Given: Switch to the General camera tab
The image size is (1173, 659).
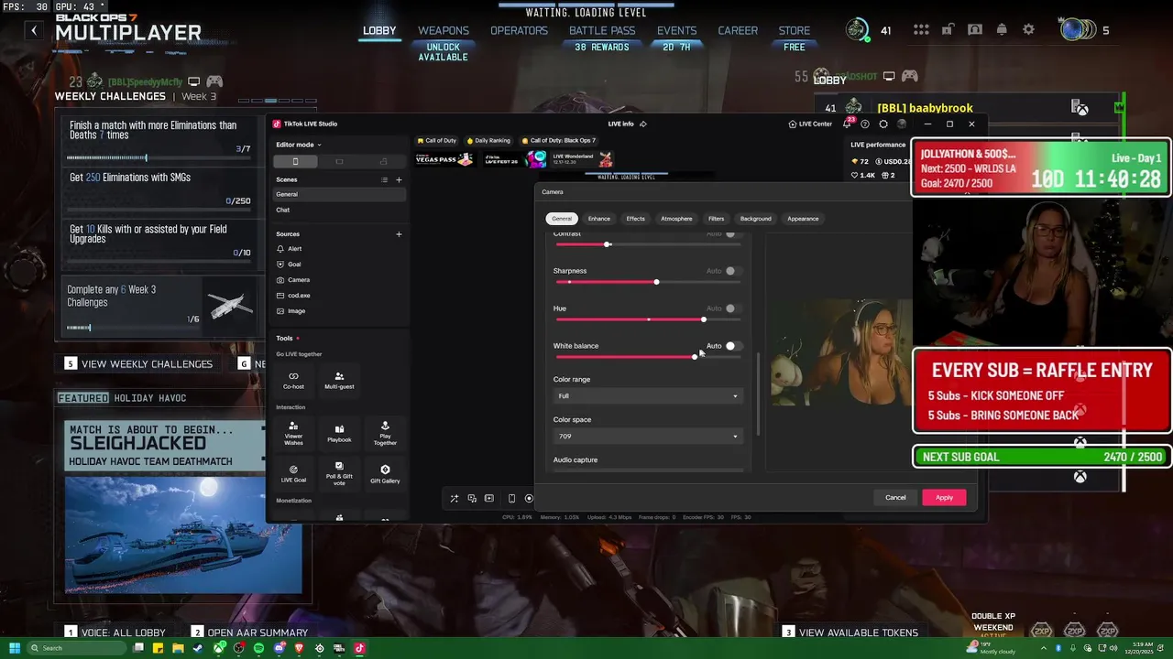Looking at the screenshot, I should pyautogui.click(x=562, y=219).
